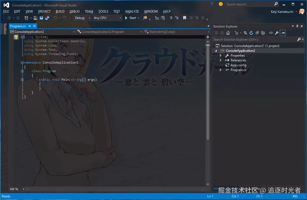Screen dimensions: 307x200
Task: Open the TOOLS menu
Action: pos(103,11)
